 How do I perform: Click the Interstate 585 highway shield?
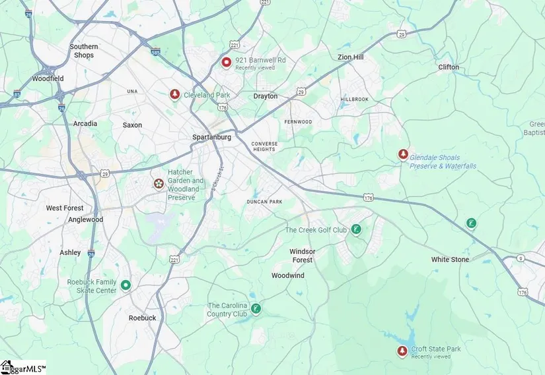click(x=156, y=51)
